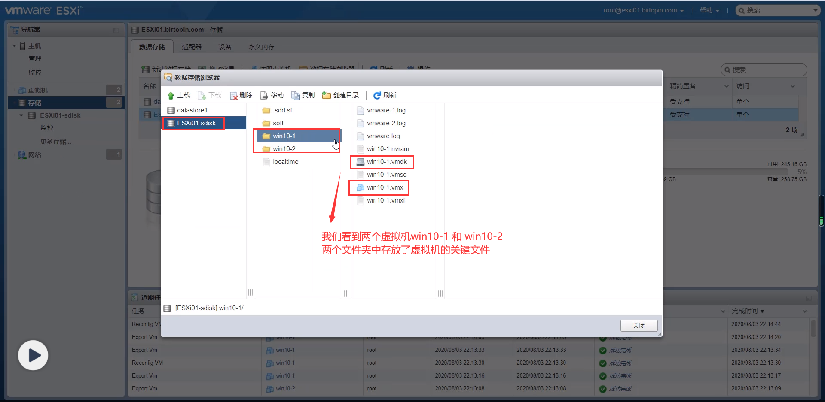Click the Upload (上载) toolbar button
Image resolution: width=825 pixels, height=402 pixels.
pos(179,95)
